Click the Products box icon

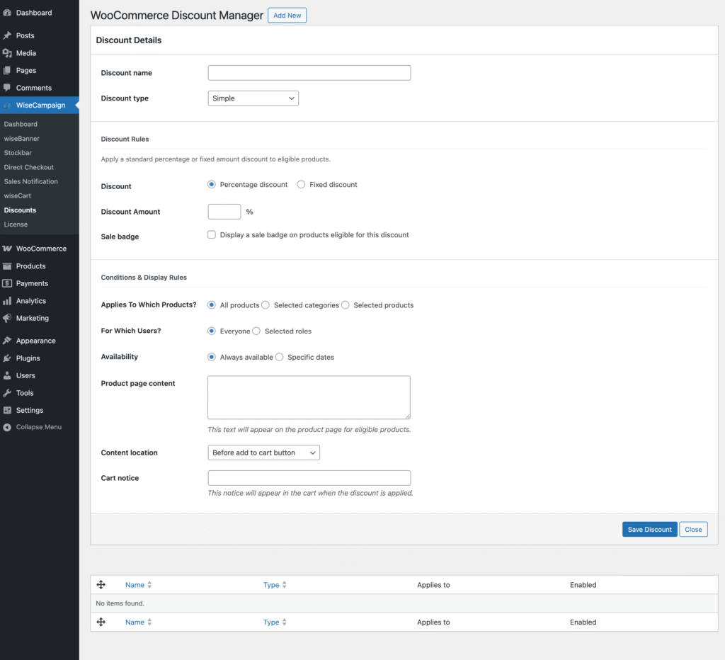click(x=7, y=266)
